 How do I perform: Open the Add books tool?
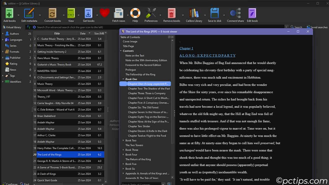coord(9,13)
